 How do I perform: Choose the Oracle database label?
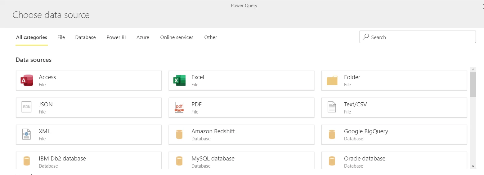tap(365, 159)
